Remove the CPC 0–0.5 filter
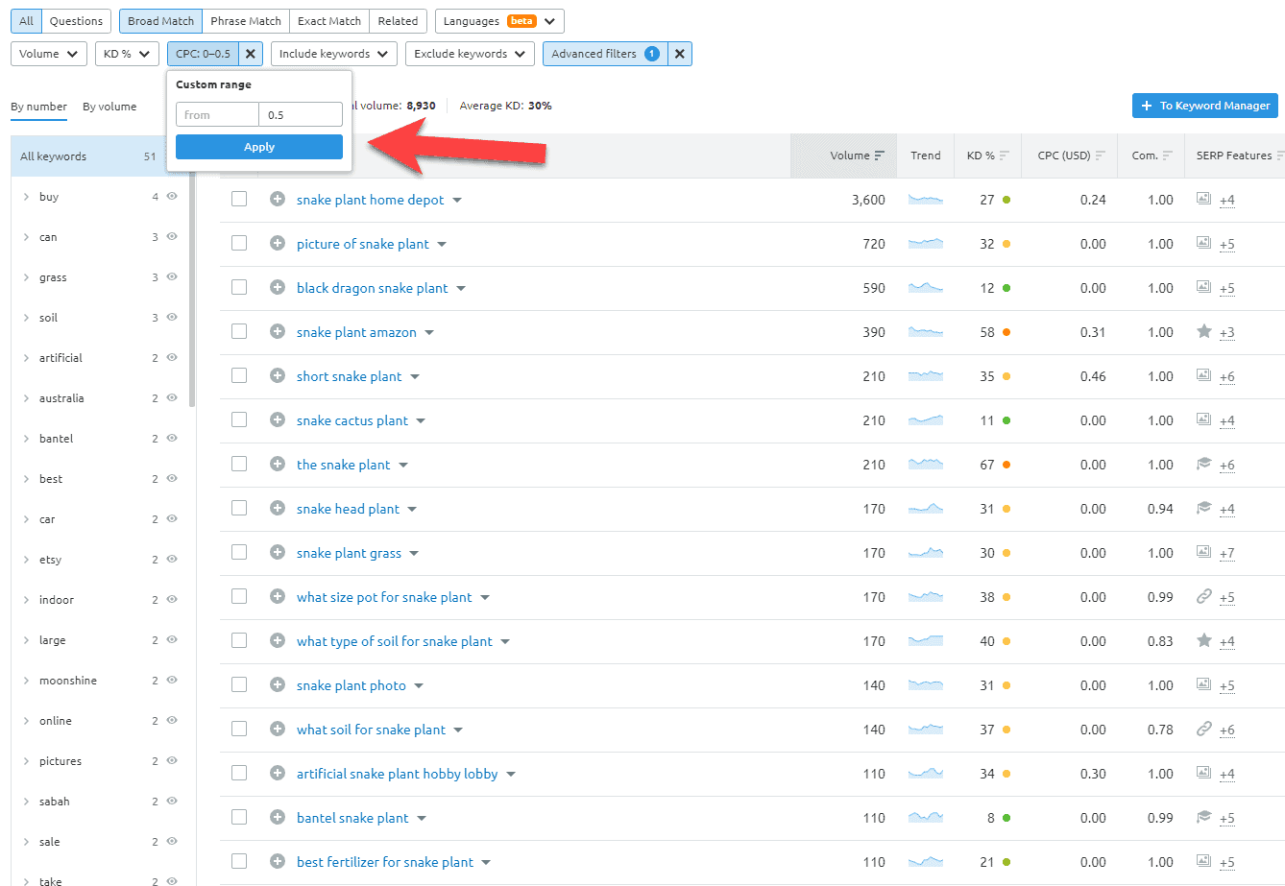This screenshot has height=886, width=1285. pos(251,54)
